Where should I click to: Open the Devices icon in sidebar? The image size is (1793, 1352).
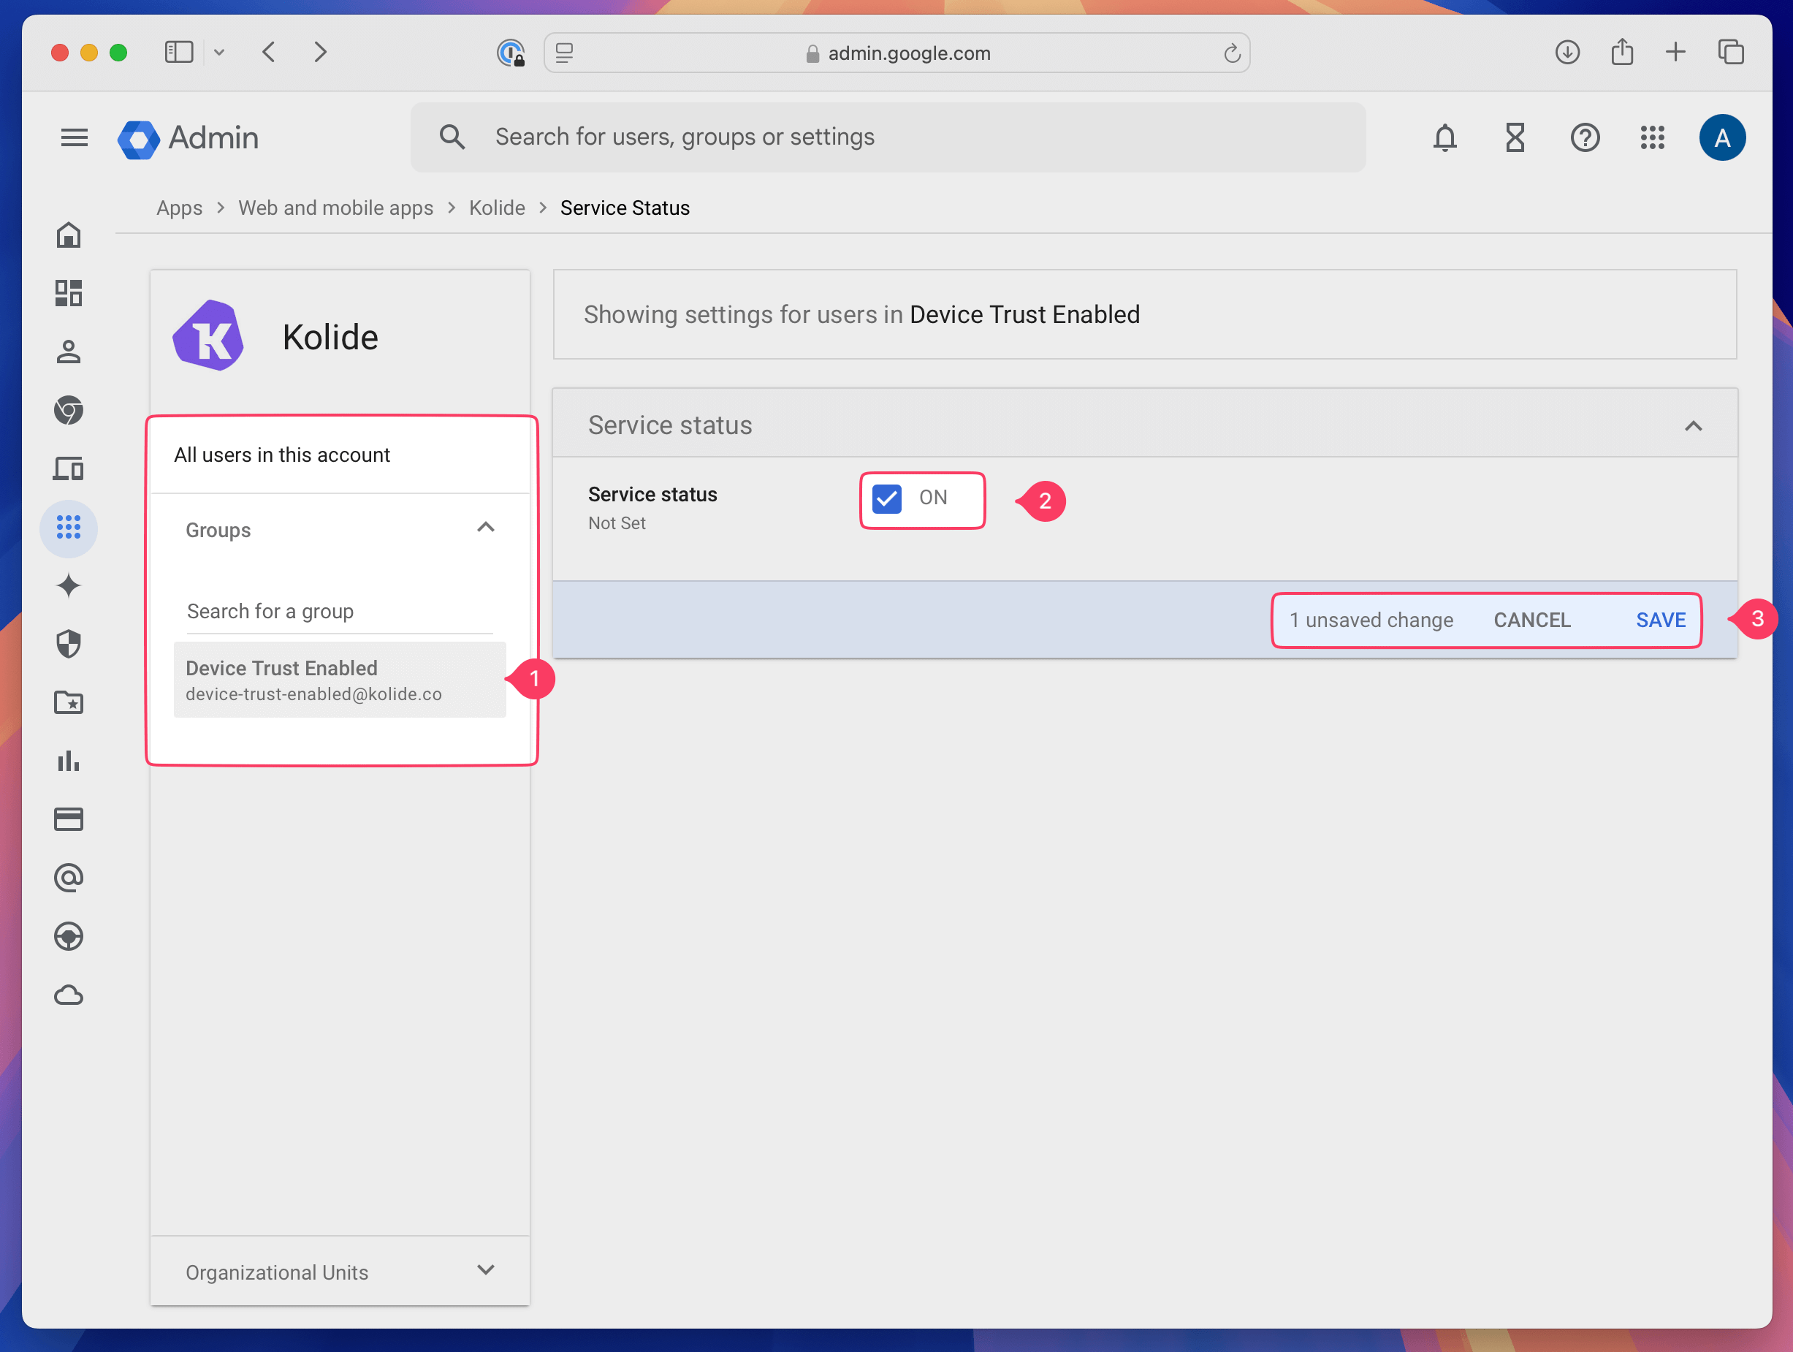pos(69,468)
